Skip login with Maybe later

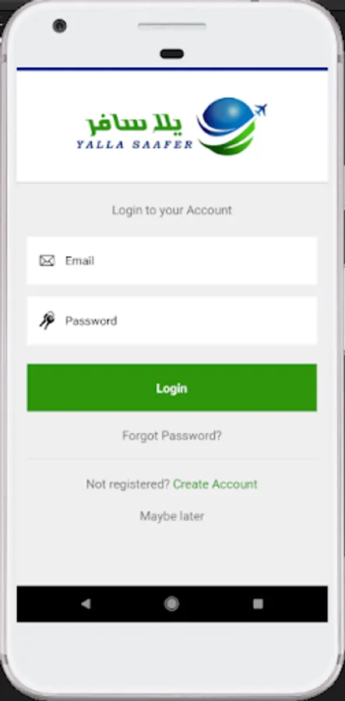(x=172, y=516)
